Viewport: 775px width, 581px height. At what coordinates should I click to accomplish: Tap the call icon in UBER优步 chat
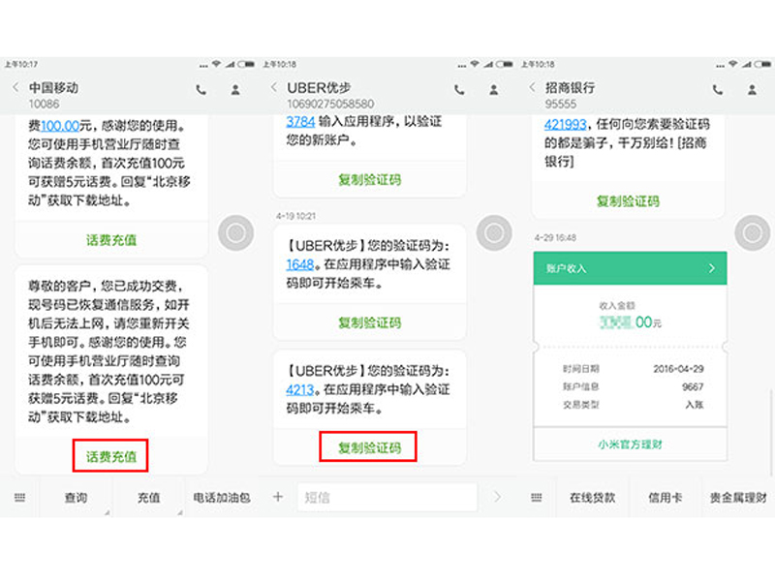tap(459, 90)
